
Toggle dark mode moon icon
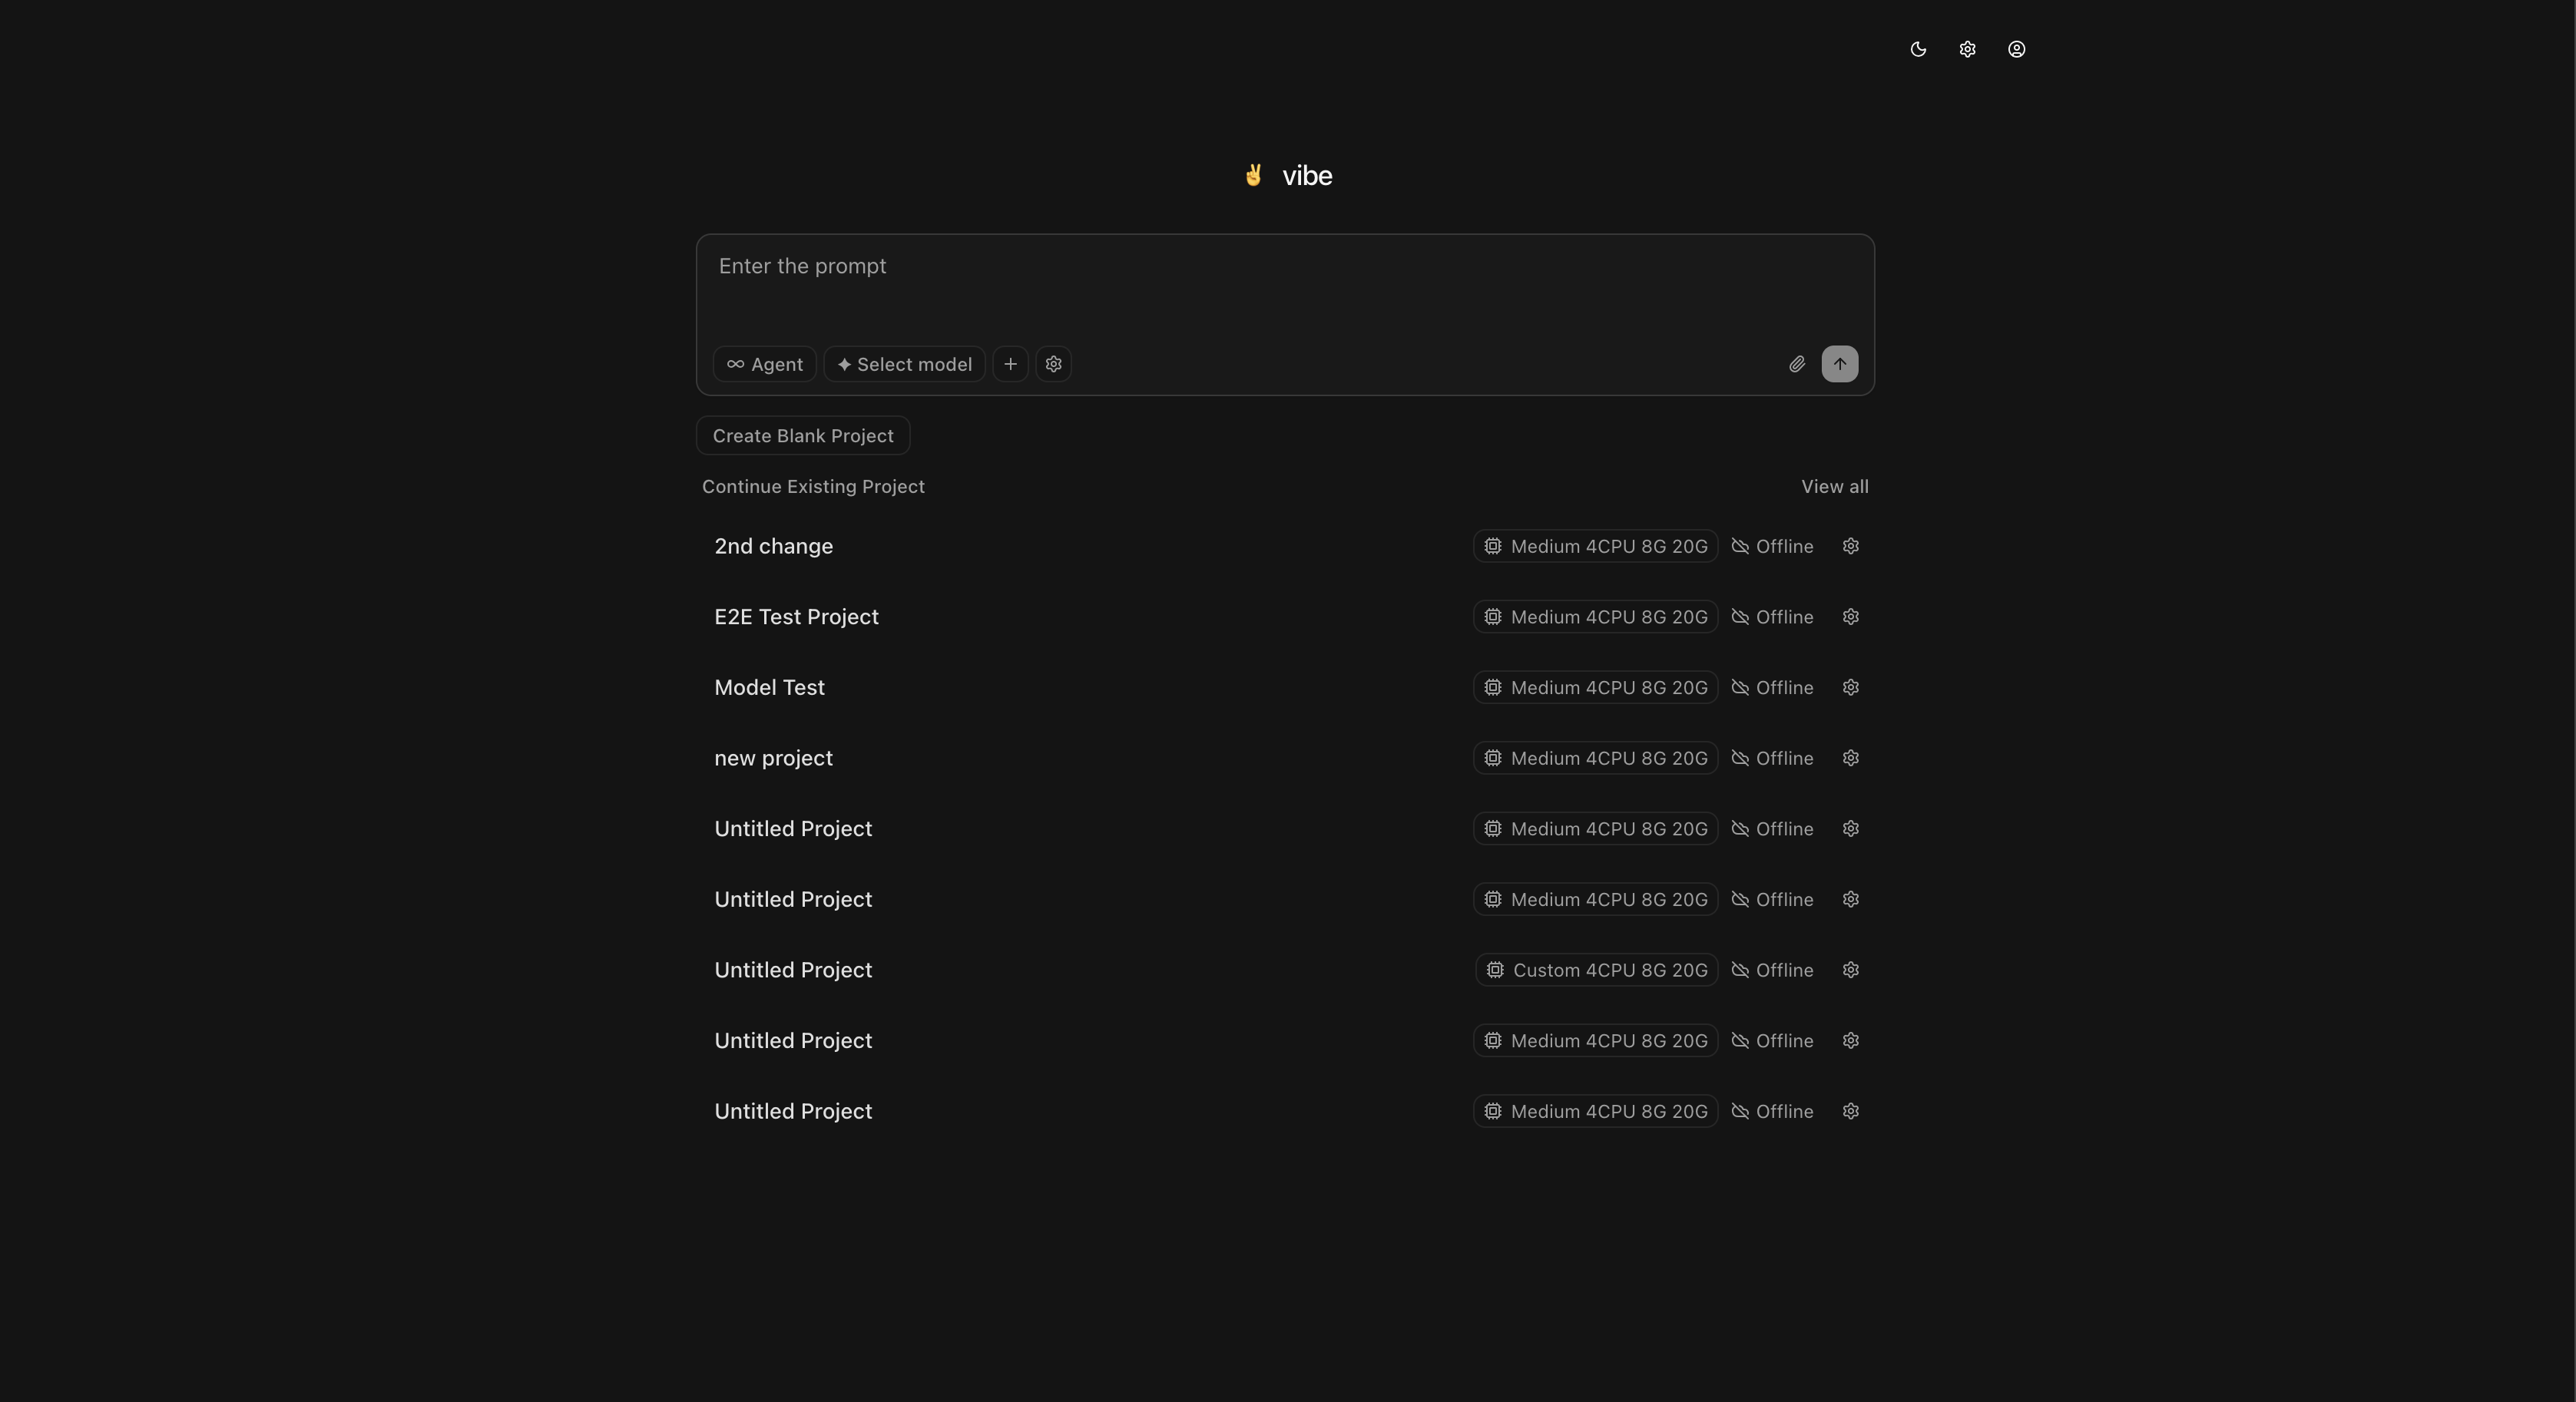tap(1918, 49)
